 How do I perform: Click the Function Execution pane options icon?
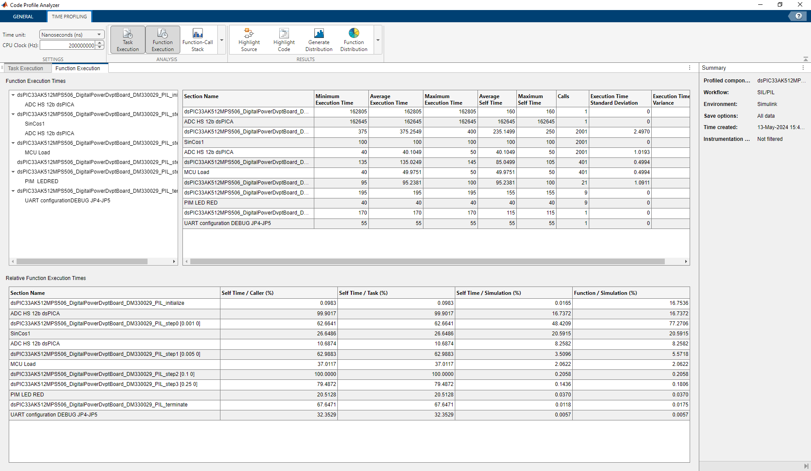[689, 68]
